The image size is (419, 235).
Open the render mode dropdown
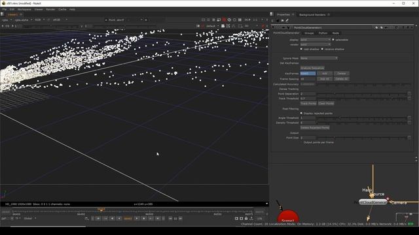pyautogui.click(x=316, y=44)
